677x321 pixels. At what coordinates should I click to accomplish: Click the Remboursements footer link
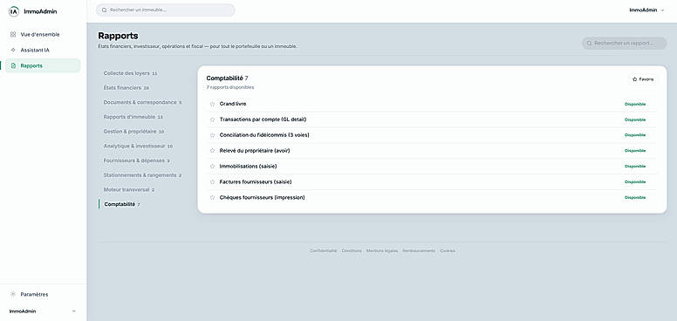[419, 250]
